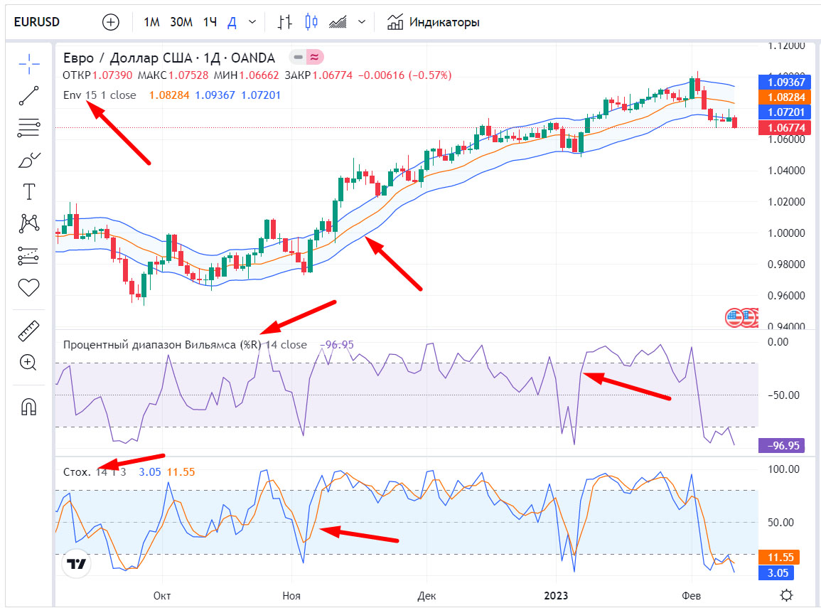Viewport: 821px width, 608px height.
Task: Select the crosshair cursor tool
Action: click(29, 64)
